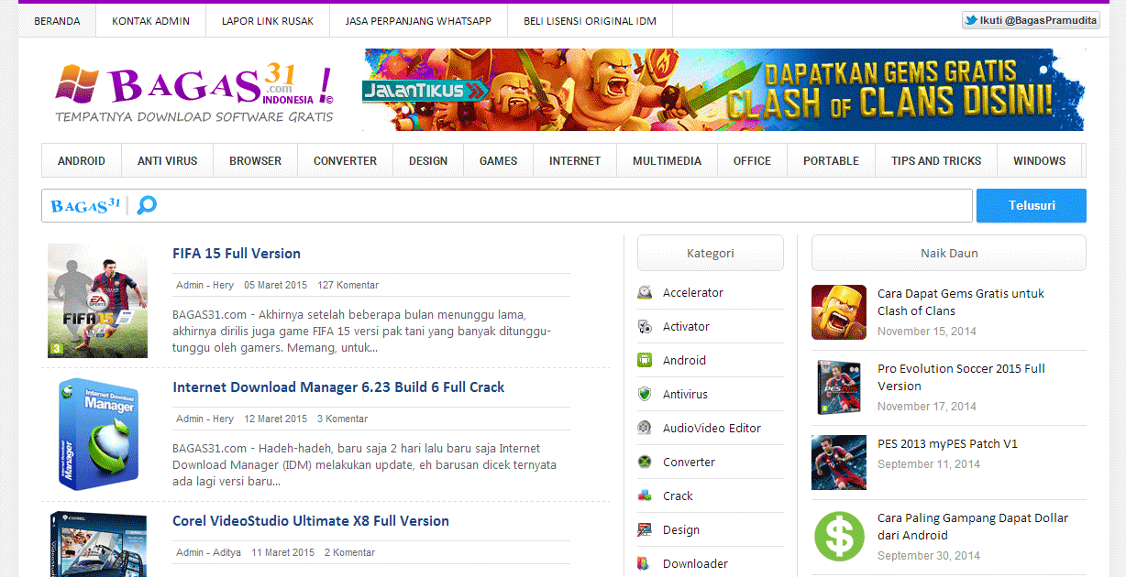The height and width of the screenshot is (577, 1126).
Task: Click the Accelerator category icon
Action: tap(645, 293)
